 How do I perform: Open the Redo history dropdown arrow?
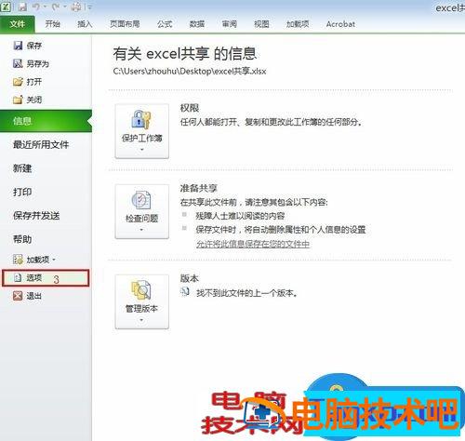point(65,7)
